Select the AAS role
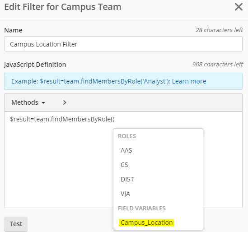248x232 pixels. click(126, 150)
